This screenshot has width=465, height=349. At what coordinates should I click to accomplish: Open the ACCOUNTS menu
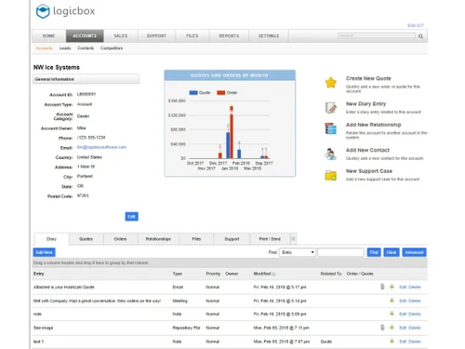(85, 36)
